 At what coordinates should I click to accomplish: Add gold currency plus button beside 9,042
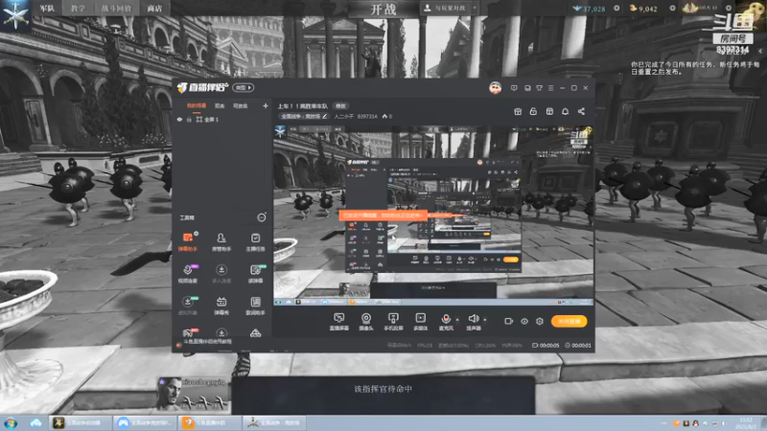pyautogui.click(x=673, y=9)
